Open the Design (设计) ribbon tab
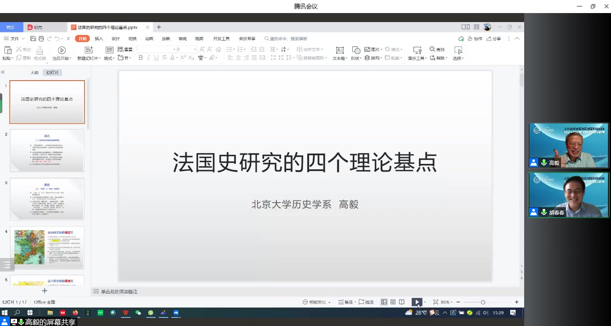Screen dimensions: 611x326 tap(116, 39)
